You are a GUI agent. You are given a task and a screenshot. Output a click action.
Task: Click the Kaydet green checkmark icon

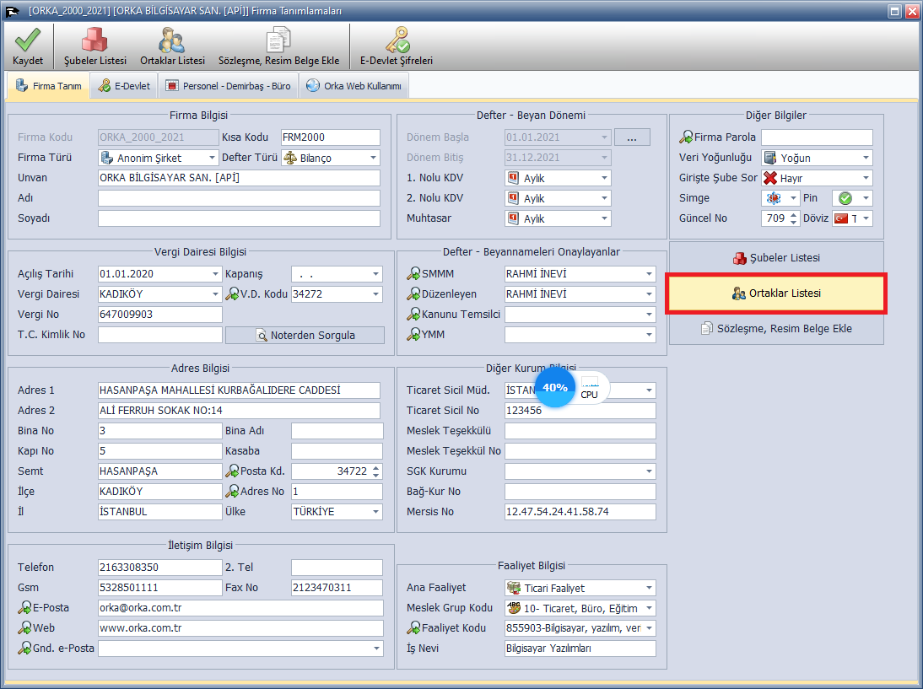28,40
